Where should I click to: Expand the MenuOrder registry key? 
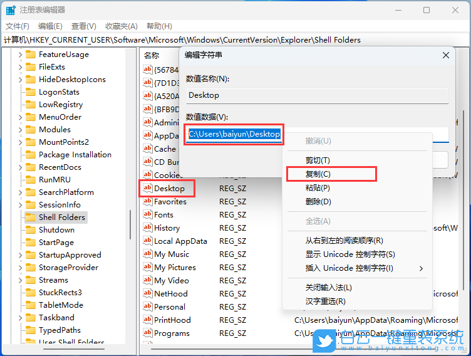point(20,117)
